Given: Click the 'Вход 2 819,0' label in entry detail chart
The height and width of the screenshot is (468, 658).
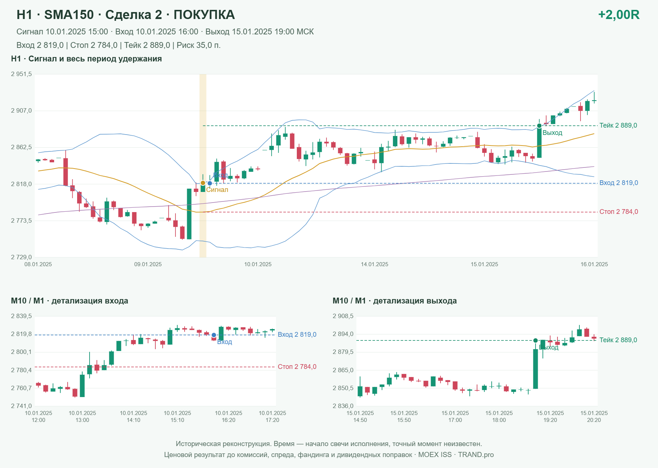Looking at the screenshot, I should [x=297, y=335].
